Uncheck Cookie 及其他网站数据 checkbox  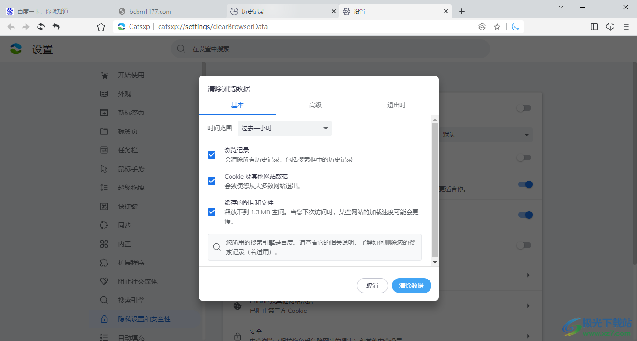[212, 181]
